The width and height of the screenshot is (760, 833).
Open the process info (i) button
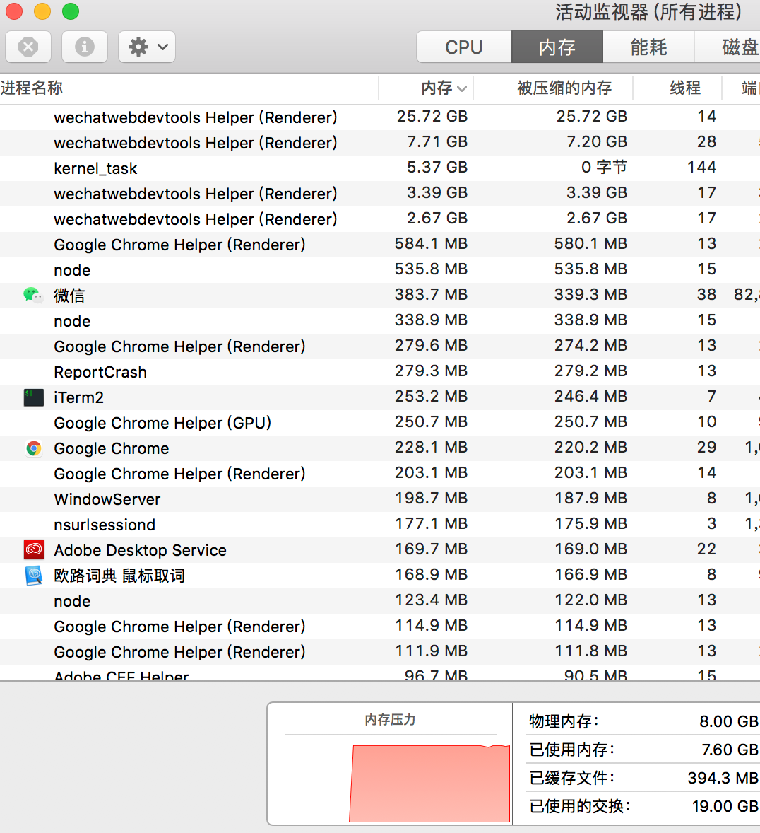pos(85,47)
